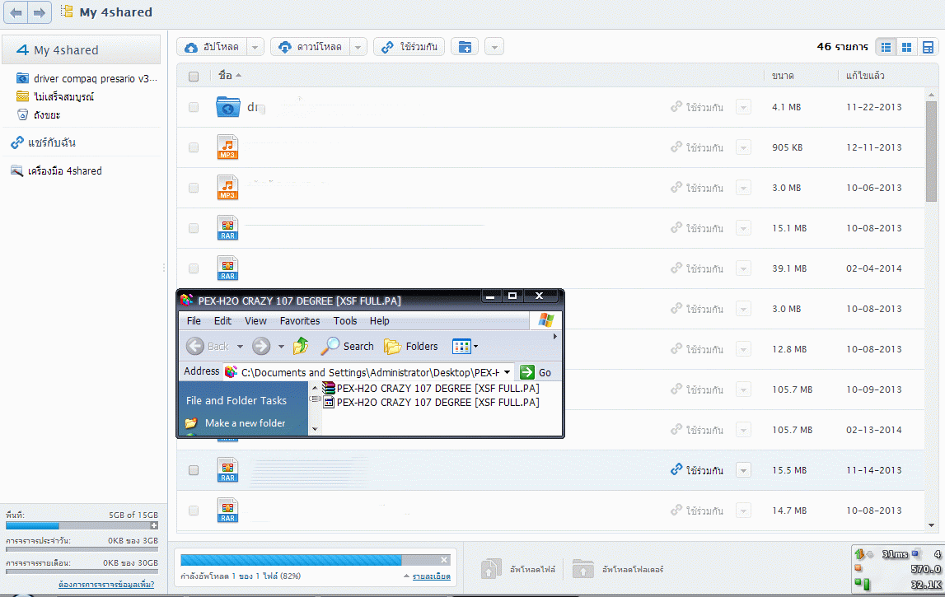Open the row options dropdown for the 12.8 MB file
The image size is (945, 597).
tap(743, 349)
